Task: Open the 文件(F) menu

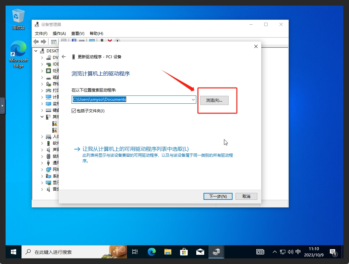Action: click(41, 33)
